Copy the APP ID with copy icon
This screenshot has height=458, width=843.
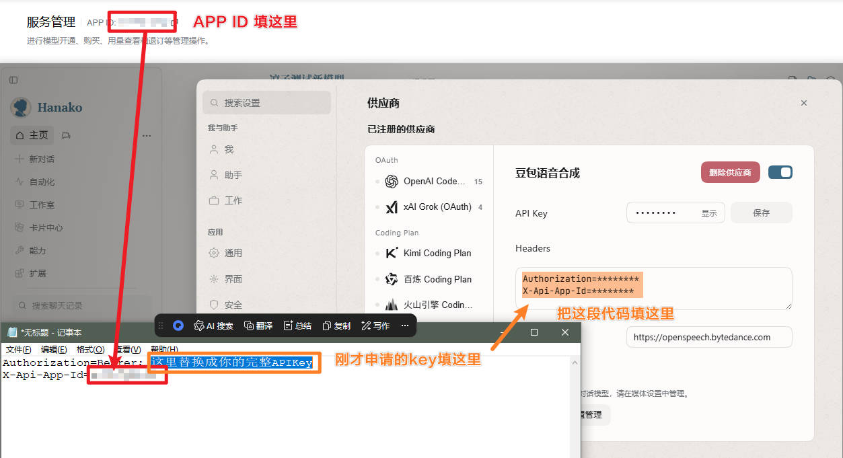[174, 23]
